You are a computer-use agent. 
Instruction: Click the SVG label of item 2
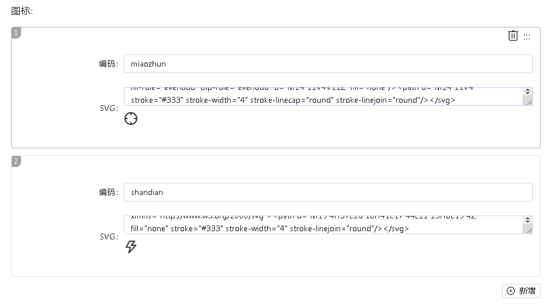(x=109, y=237)
